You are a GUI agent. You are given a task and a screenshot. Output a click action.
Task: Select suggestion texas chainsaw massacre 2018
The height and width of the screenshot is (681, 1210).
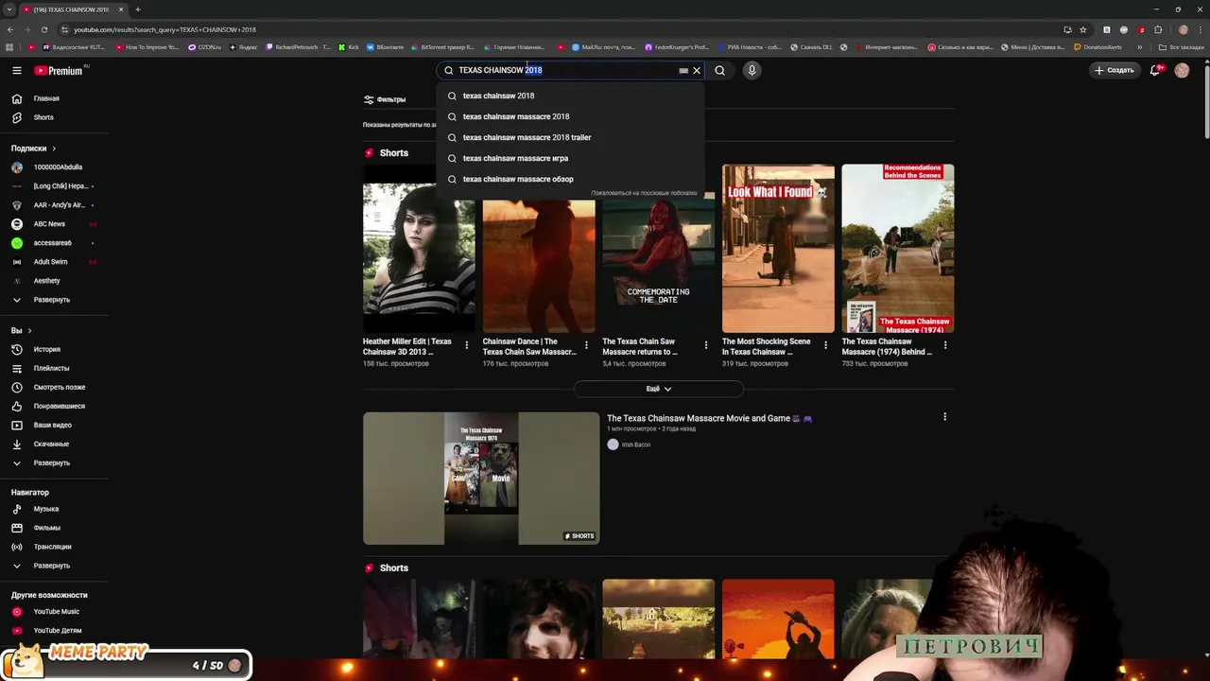[570, 116]
